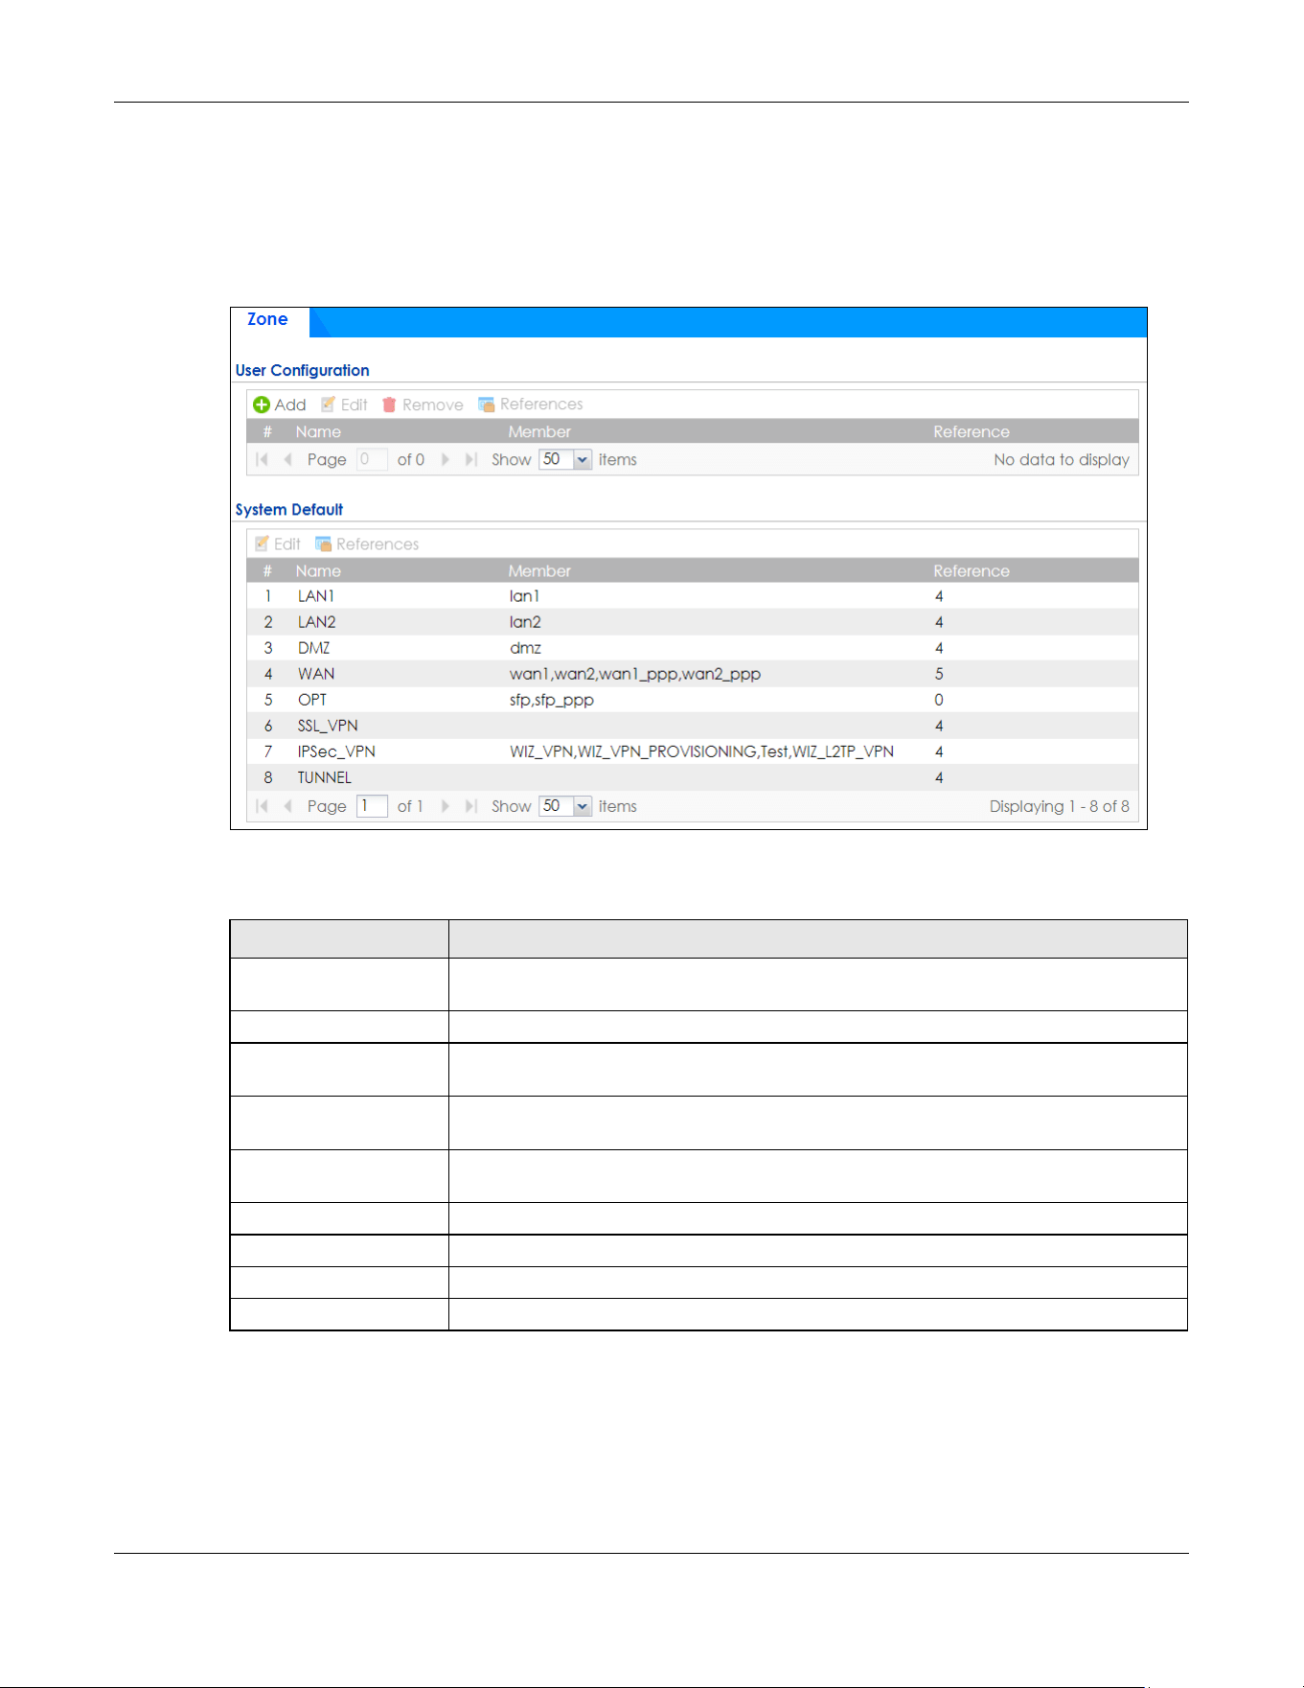Select the WAN zone row

[x=693, y=674]
